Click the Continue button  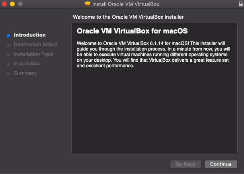[x=221, y=164]
